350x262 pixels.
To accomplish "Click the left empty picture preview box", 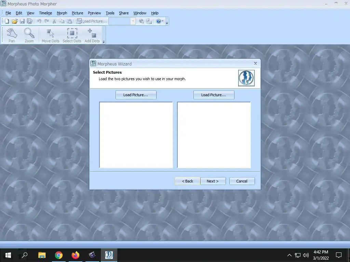I will (136, 135).
